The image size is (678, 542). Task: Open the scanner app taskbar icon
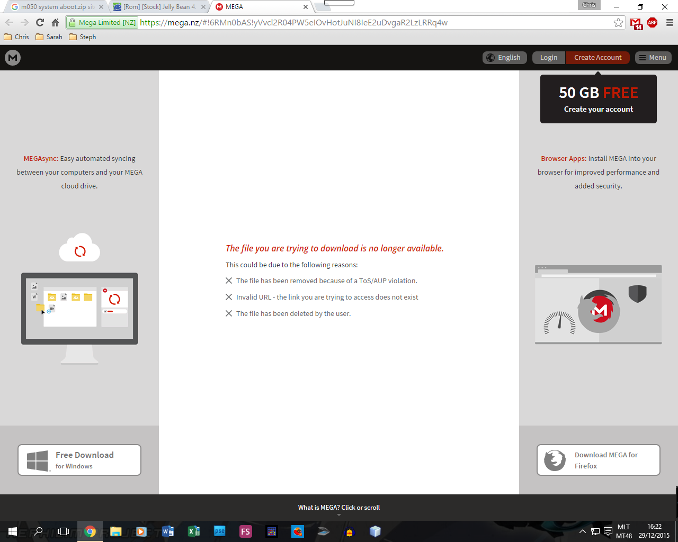coord(324,531)
